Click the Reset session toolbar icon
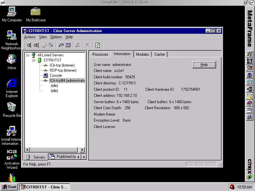This screenshot has width=255, height=191. (61, 45)
